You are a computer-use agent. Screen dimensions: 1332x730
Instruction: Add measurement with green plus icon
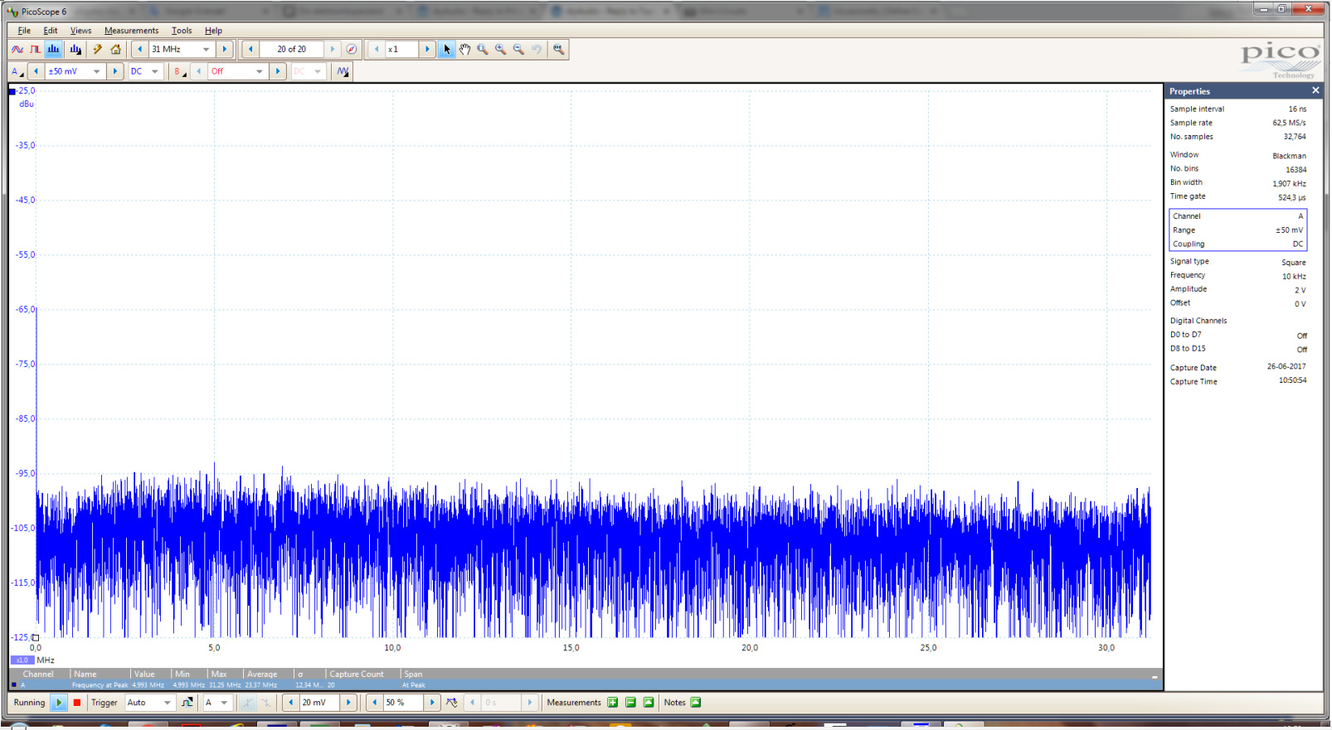point(613,703)
